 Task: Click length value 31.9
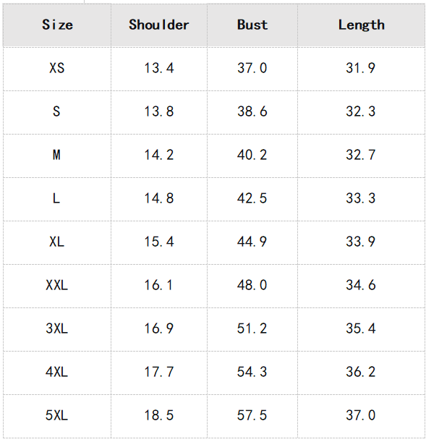pos(361,69)
